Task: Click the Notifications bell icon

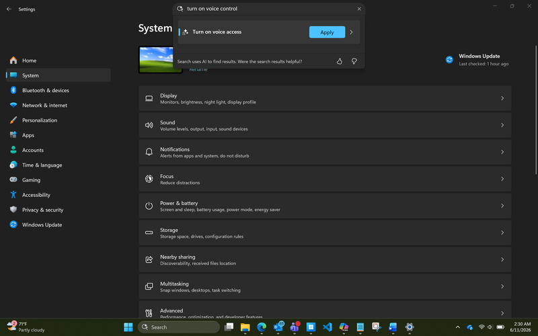Action: tap(149, 152)
